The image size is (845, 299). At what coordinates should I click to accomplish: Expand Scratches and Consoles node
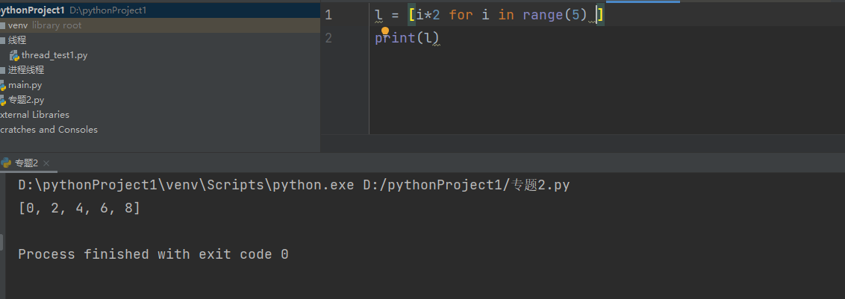(x=49, y=130)
